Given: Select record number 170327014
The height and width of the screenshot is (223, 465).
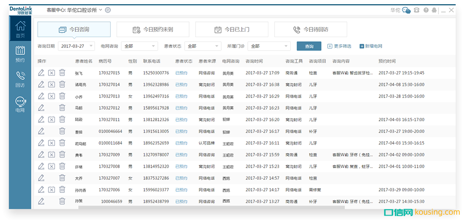Looking at the screenshot, I should [x=109, y=85].
